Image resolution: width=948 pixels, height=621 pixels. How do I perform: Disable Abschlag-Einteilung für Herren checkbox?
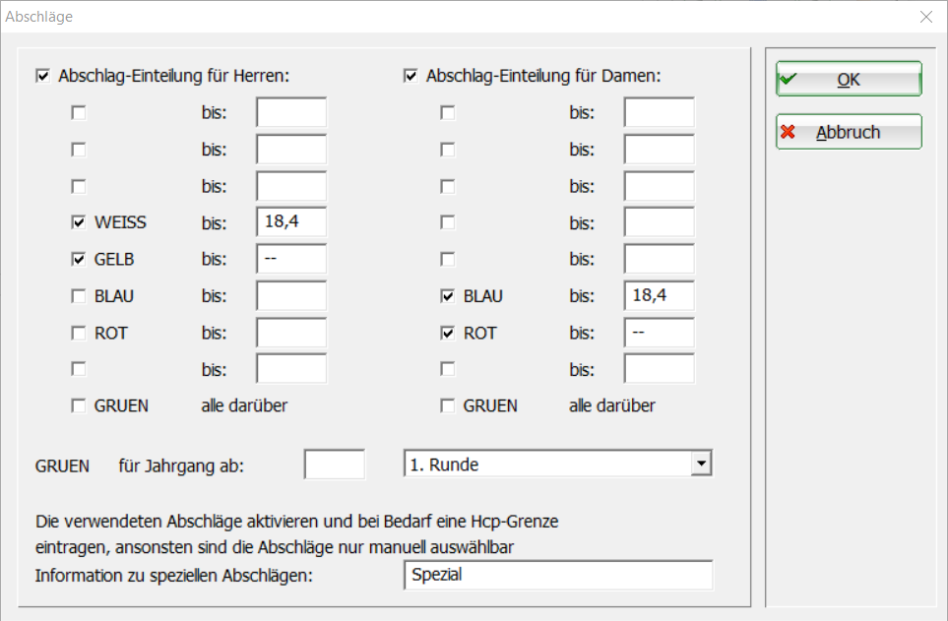coord(42,76)
